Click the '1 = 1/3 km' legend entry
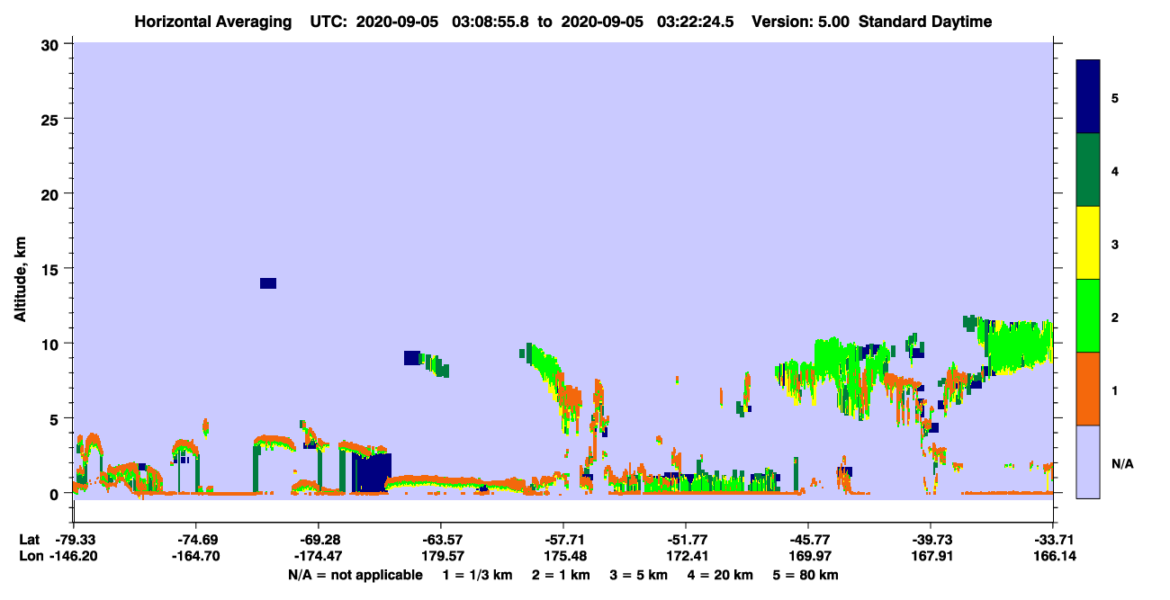Screen dimensions: 1170x600 pos(477,575)
